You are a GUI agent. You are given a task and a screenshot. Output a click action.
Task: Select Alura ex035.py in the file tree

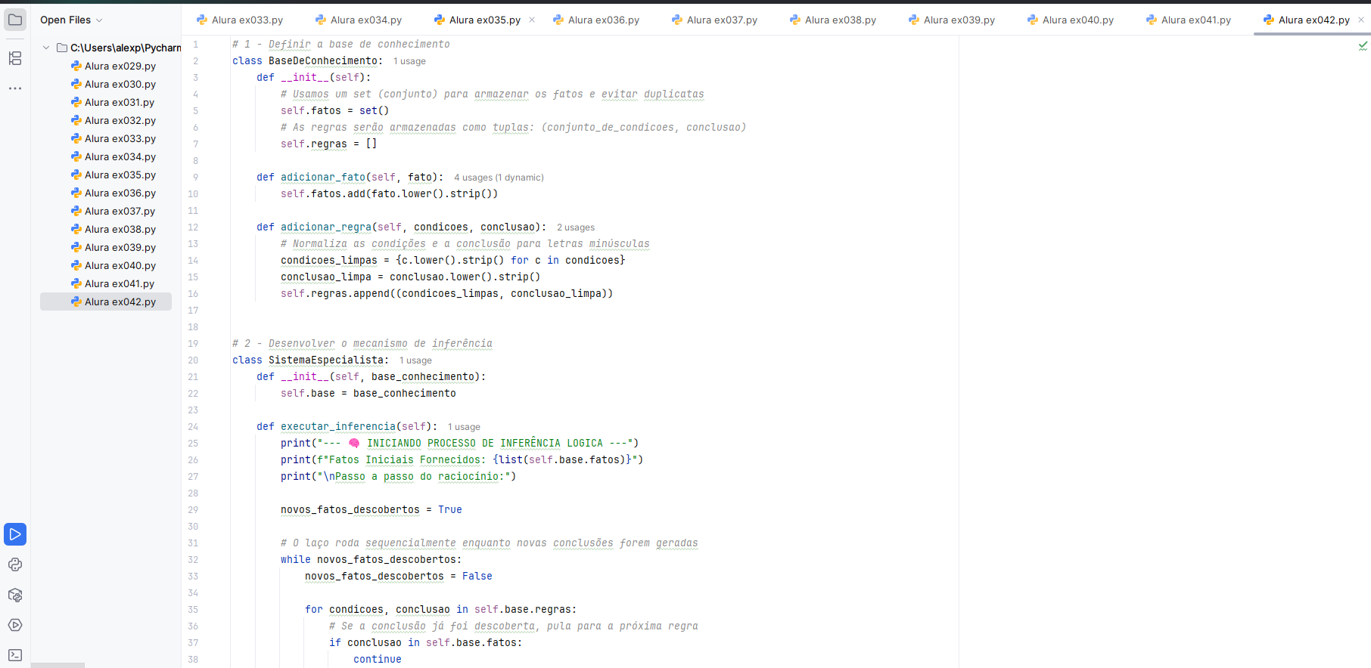(113, 175)
